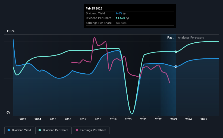The width and height of the screenshot is (223, 138).
Task: Click the 2020 x-axis year label
Action: click(x=128, y=119)
